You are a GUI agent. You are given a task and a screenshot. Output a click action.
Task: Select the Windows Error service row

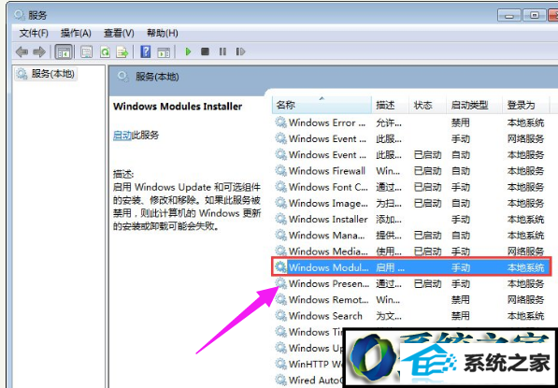[x=411, y=122]
